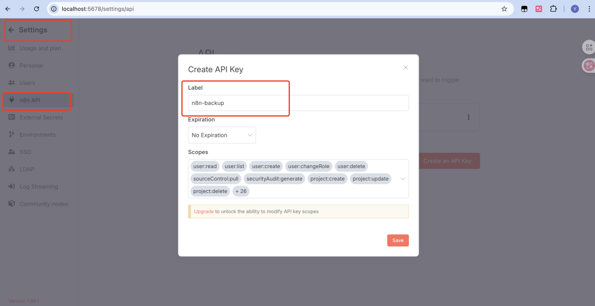Screen dimensions: 595x306
Task: Click the user:create scope tag
Action: pyautogui.click(x=266, y=166)
